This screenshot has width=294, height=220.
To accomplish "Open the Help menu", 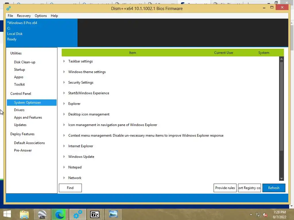I will 54,16.
